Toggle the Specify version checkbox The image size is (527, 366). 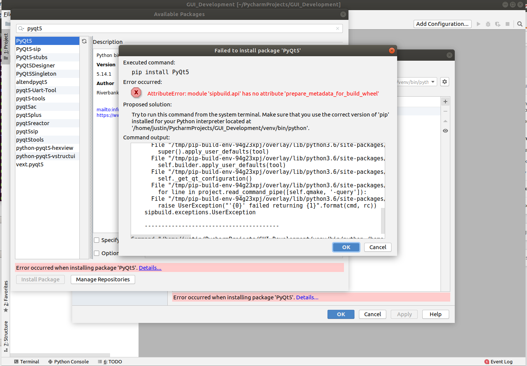coord(97,240)
